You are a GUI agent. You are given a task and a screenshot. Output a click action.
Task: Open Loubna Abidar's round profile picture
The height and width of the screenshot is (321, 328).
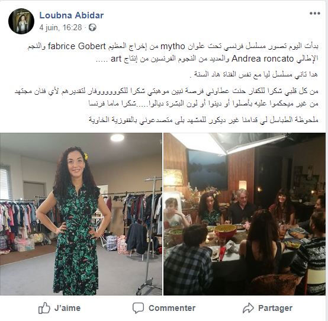pos(21,21)
